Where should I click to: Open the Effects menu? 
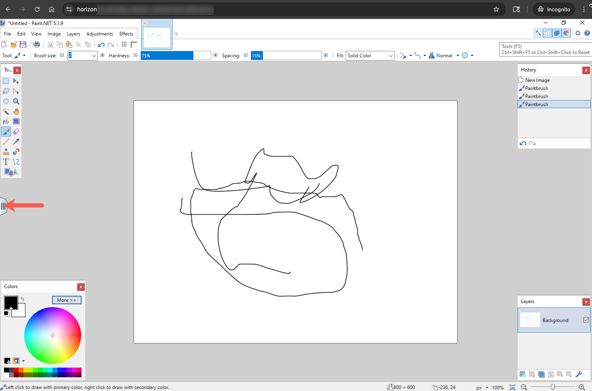pyautogui.click(x=126, y=34)
